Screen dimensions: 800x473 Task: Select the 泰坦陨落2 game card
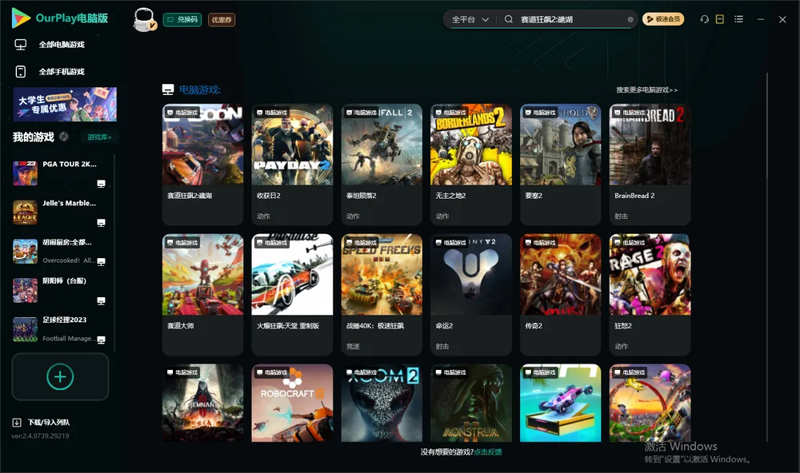pos(382,164)
